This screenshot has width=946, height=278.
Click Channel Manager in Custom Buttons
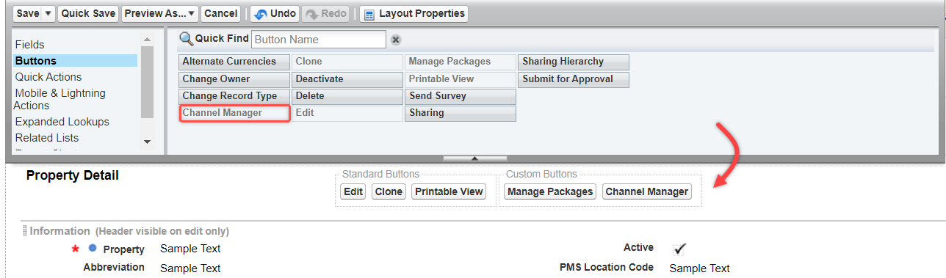click(x=647, y=191)
